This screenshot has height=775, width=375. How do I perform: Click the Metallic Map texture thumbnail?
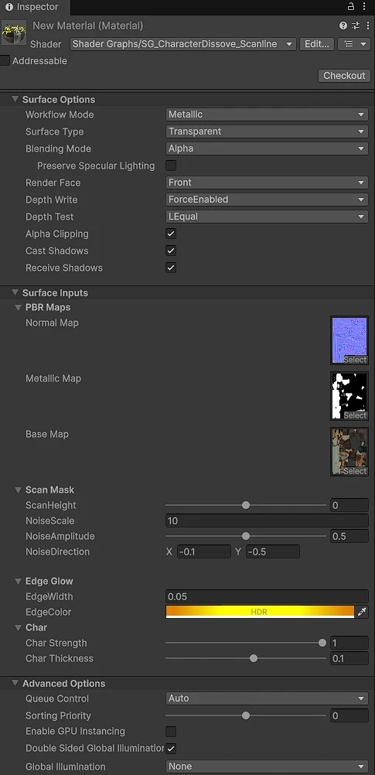click(x=349, y=397)
